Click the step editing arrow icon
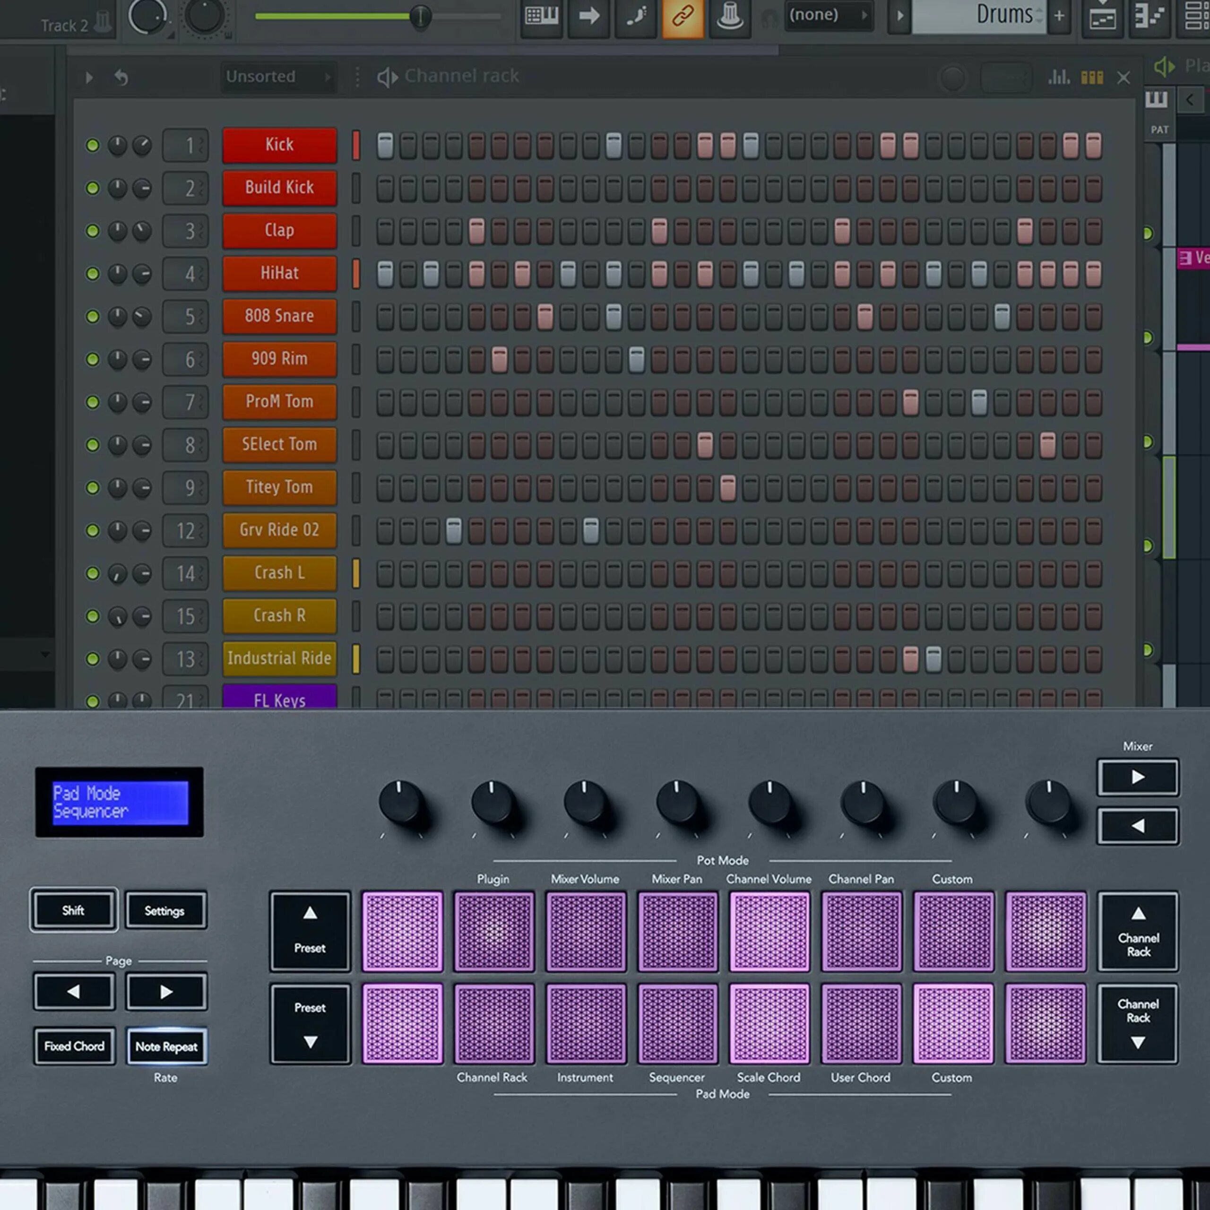 588,16
